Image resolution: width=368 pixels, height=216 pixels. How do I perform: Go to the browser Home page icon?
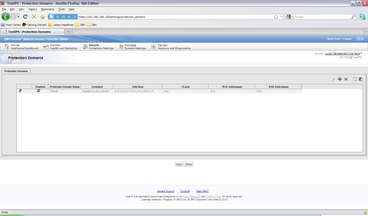(x=43, y=17)
